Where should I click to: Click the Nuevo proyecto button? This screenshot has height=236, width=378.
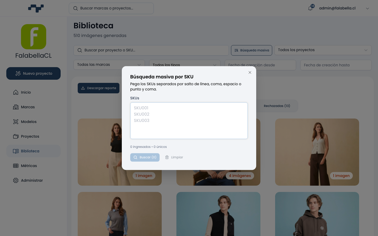pyautogui.click(x=34, y=73)
